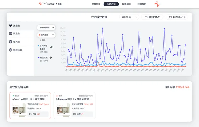Click the start date label 開始於 2023/03/01
199x127 pixels.
click(x=42, y=96)
